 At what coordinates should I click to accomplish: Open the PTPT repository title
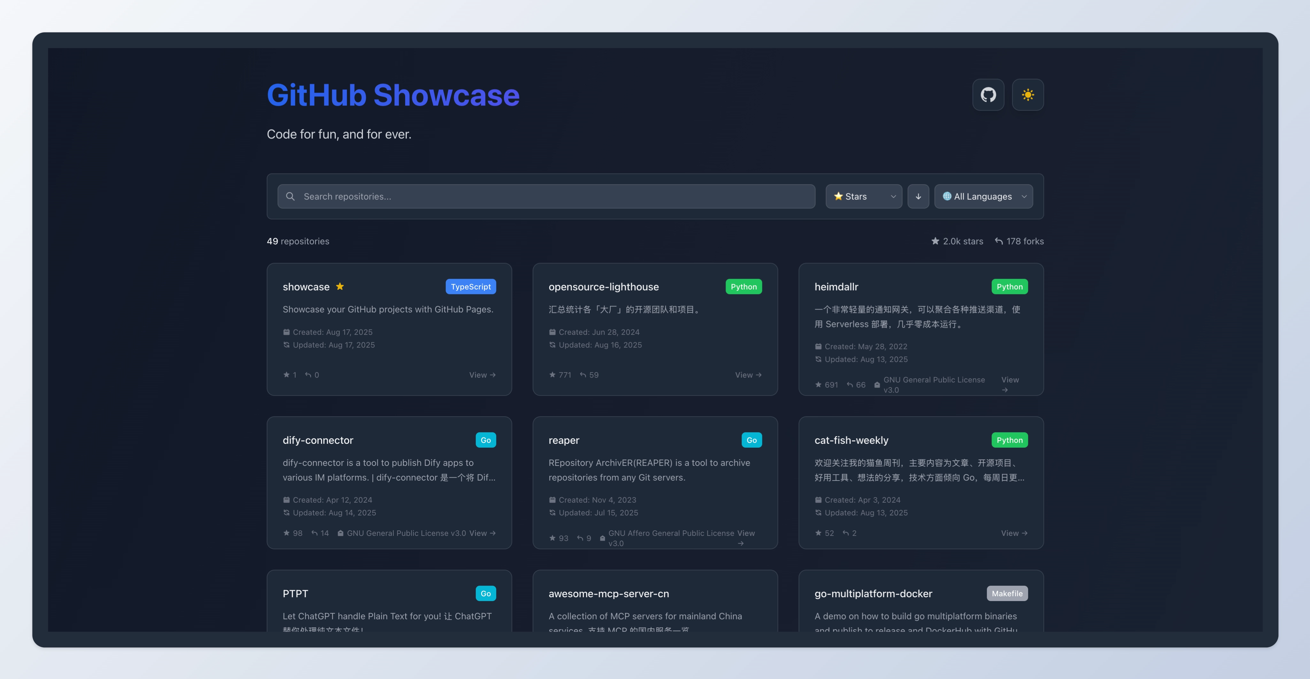(x=296, y=594)
